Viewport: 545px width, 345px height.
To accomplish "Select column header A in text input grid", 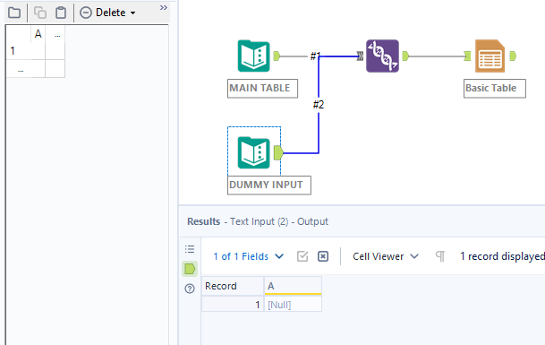I will tap(38, 34).
